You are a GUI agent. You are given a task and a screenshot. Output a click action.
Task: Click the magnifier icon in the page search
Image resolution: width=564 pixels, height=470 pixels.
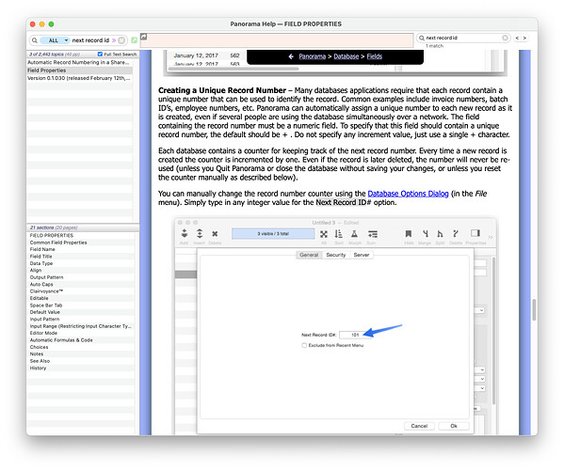point(422,38)
